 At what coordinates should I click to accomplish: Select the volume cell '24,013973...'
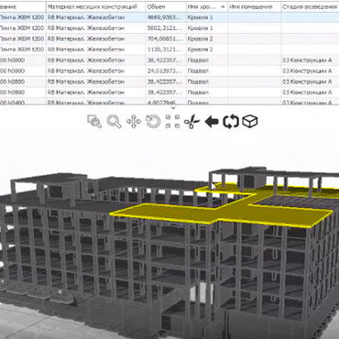pyautogui.click(x=166, y=71)
